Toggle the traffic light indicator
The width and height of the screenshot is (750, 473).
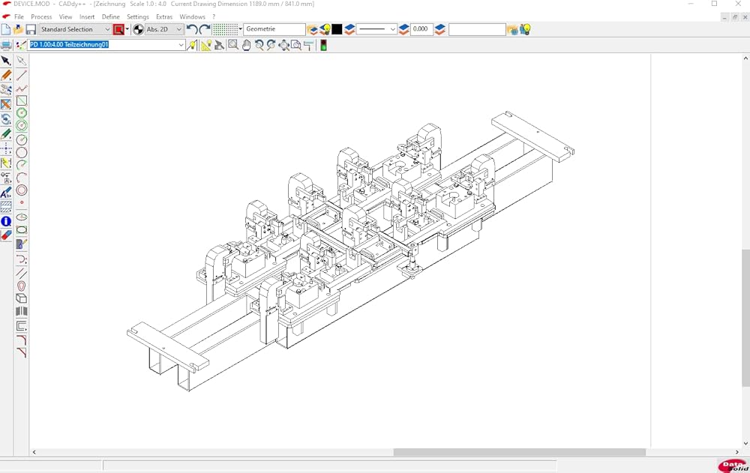click(x=323, y=45)
